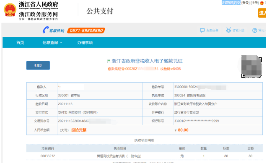Screen dimensions: 267x163
Task: Click the 收款账户名称 label cell
Action: point(158,104)
